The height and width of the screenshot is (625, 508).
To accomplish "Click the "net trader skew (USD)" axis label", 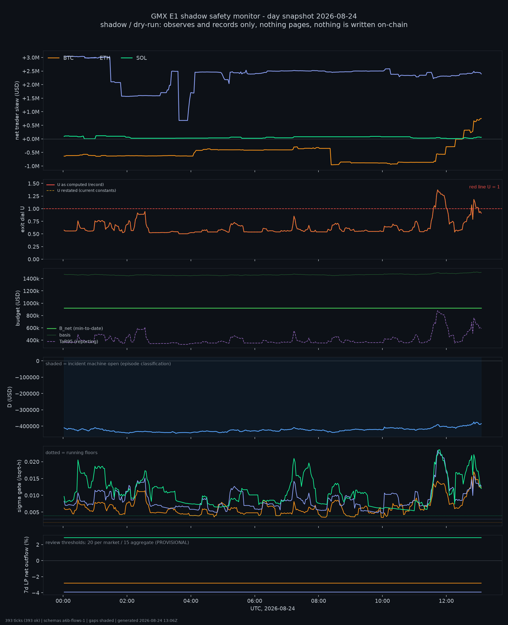I will [x=17, y=110].
